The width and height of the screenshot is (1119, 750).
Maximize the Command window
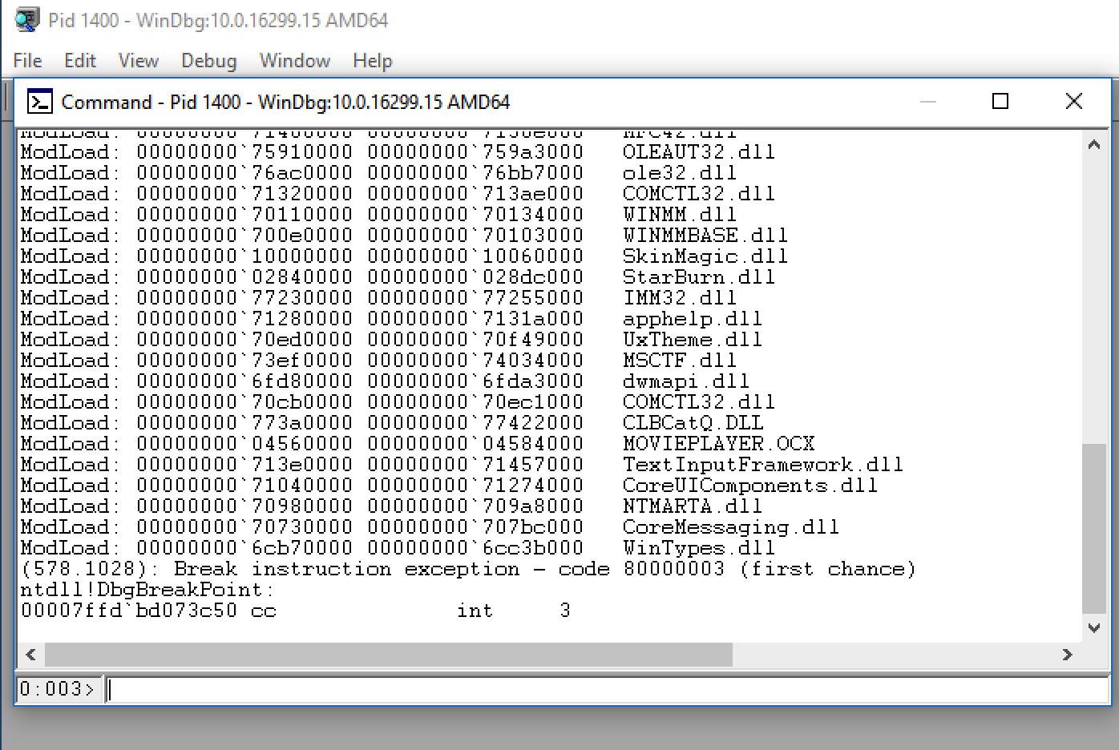point(1000,102)
